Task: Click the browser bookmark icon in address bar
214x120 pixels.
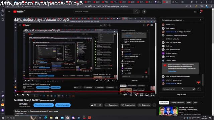Action: pyautogui.click(x=191, y=6)
